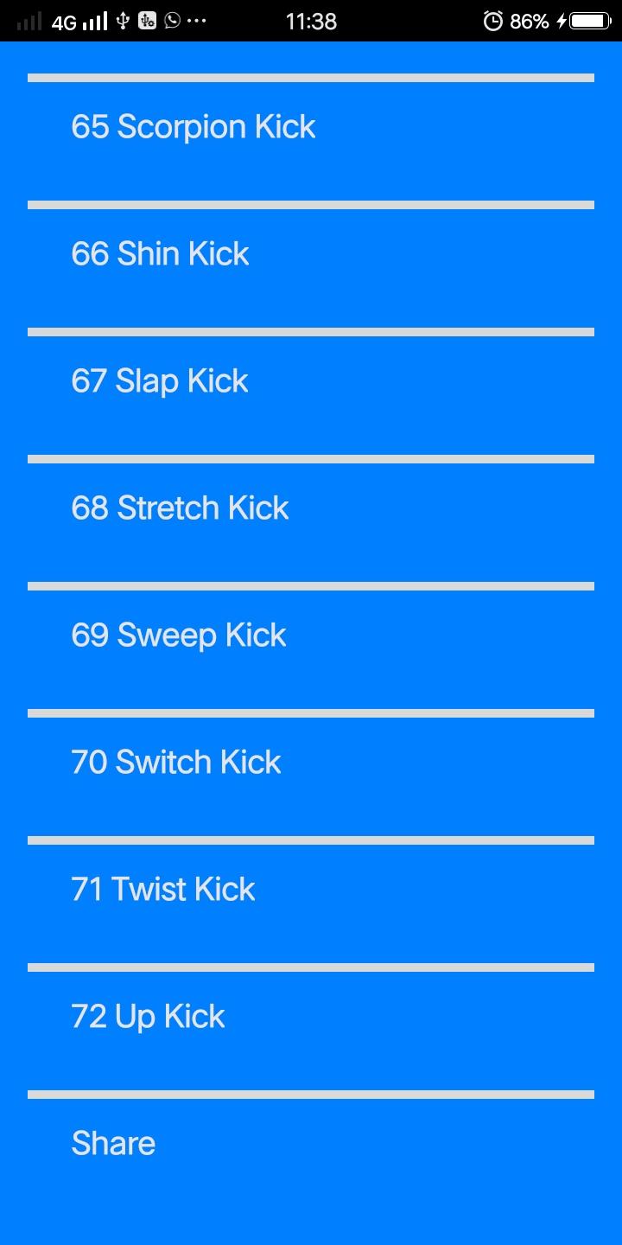622x1245 pixels.
Task: Tap the battery icon in status bar
Action: pos(591,21)
